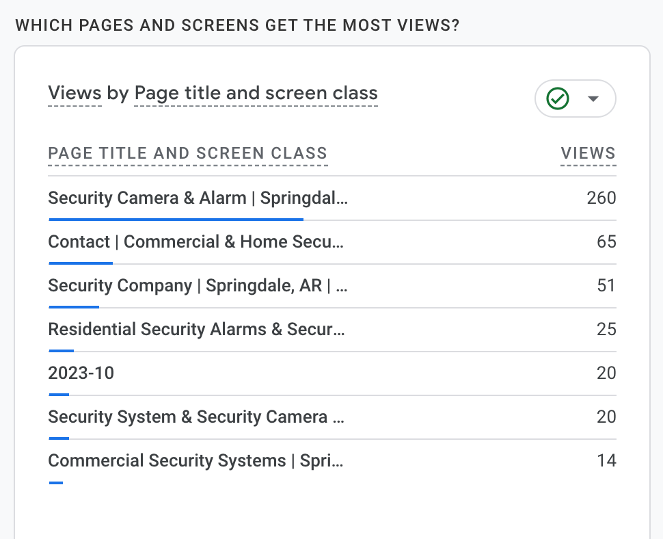Select the Security Company | Springdale, AR row
663x539 pixels.
coord(198,286)
